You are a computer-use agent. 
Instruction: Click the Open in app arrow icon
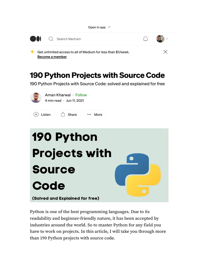[109, 27]
